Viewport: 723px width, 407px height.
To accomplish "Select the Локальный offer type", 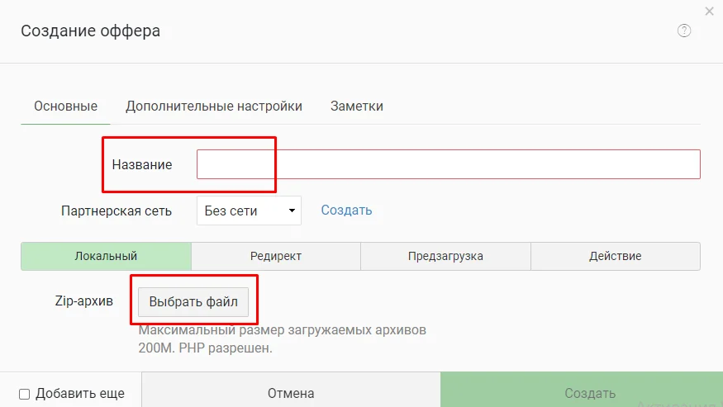I will click(106, 256).
